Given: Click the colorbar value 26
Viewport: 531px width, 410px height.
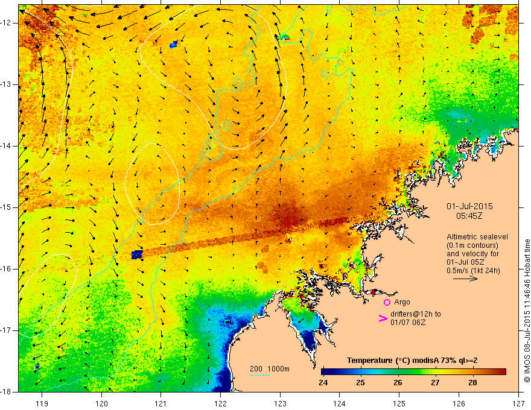Looking at the screenshot, I should (x=398, y=383).
